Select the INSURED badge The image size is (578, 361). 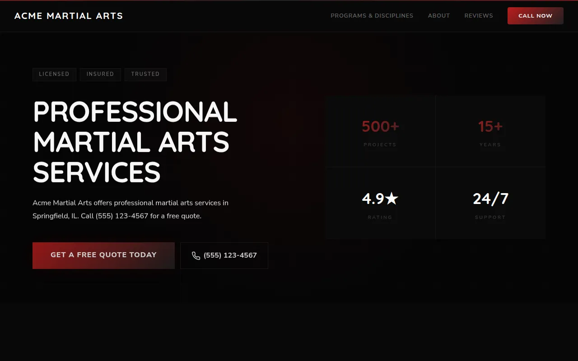[x=100, y=74]
